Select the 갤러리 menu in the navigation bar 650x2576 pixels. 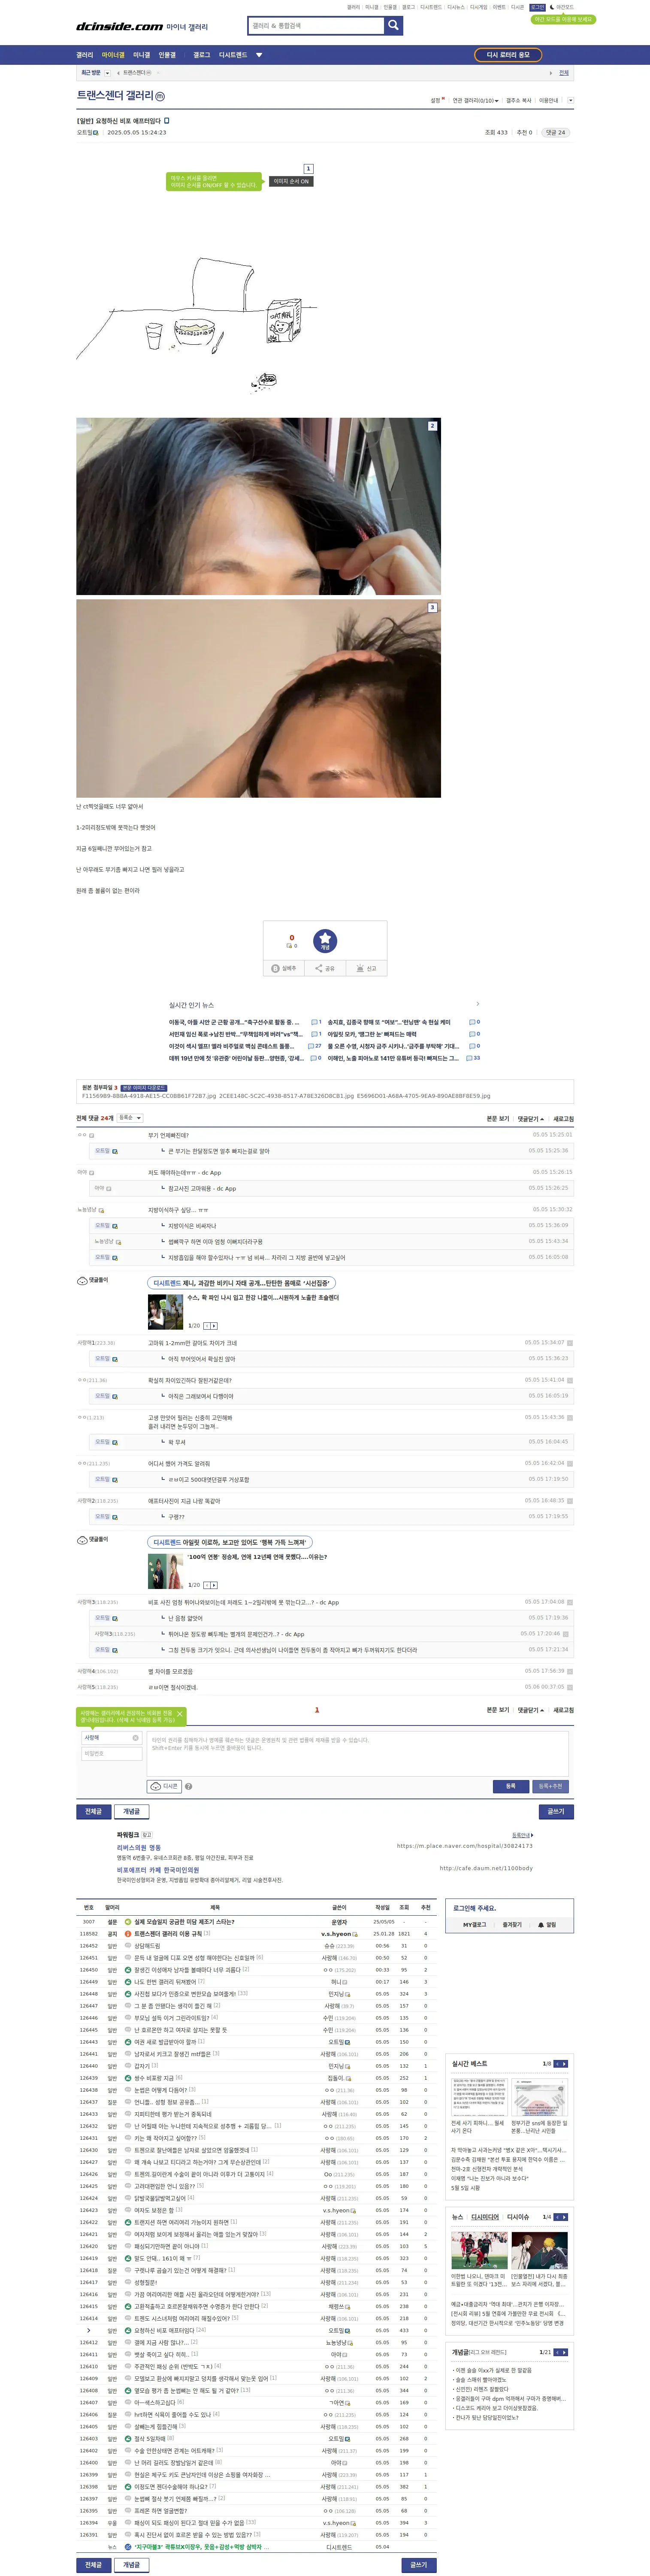tap(85, 55)
